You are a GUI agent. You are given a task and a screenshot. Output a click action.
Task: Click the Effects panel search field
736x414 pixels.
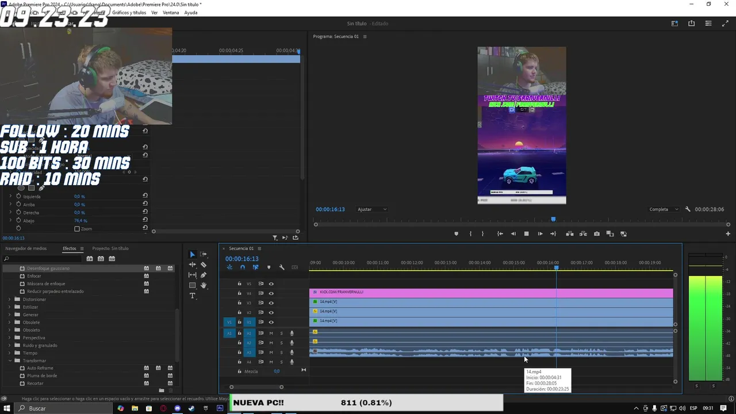coord(43,259)
